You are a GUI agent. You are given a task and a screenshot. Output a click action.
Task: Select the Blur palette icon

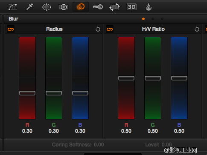pos(81,7)
